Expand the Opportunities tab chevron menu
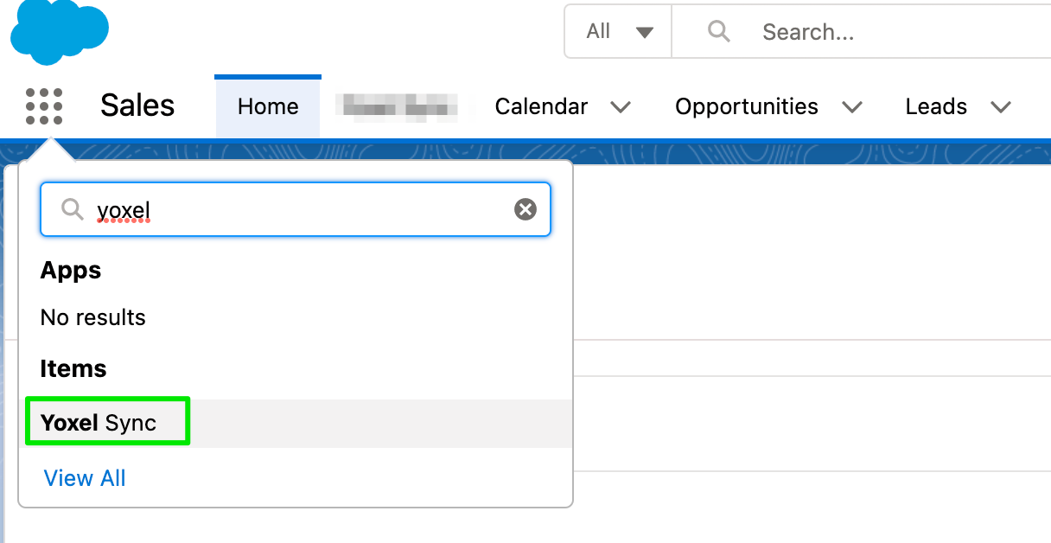 pos(852,107)
